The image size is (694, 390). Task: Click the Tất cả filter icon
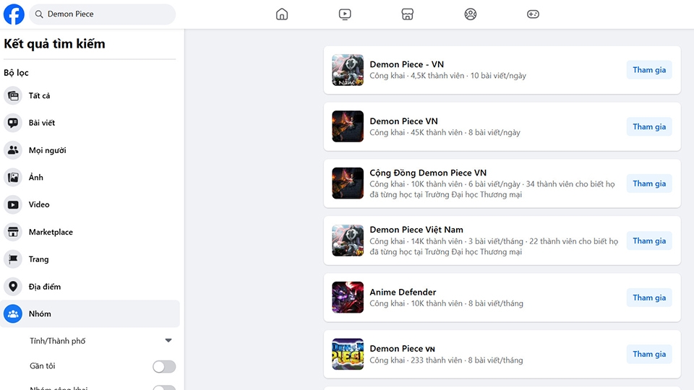click(13, 95)
